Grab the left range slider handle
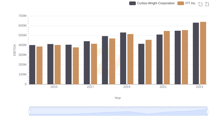212x122 pixels. click(30, 112)
